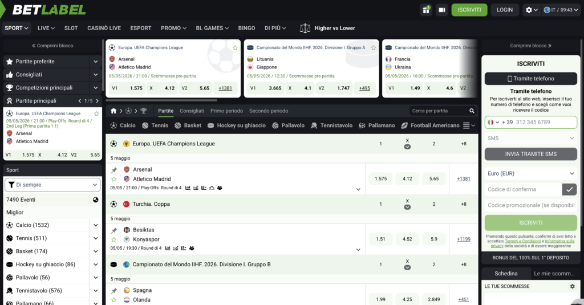Click the trophy breadcrumb icon
Screen dimensions: 584x305
pos(143,111)
